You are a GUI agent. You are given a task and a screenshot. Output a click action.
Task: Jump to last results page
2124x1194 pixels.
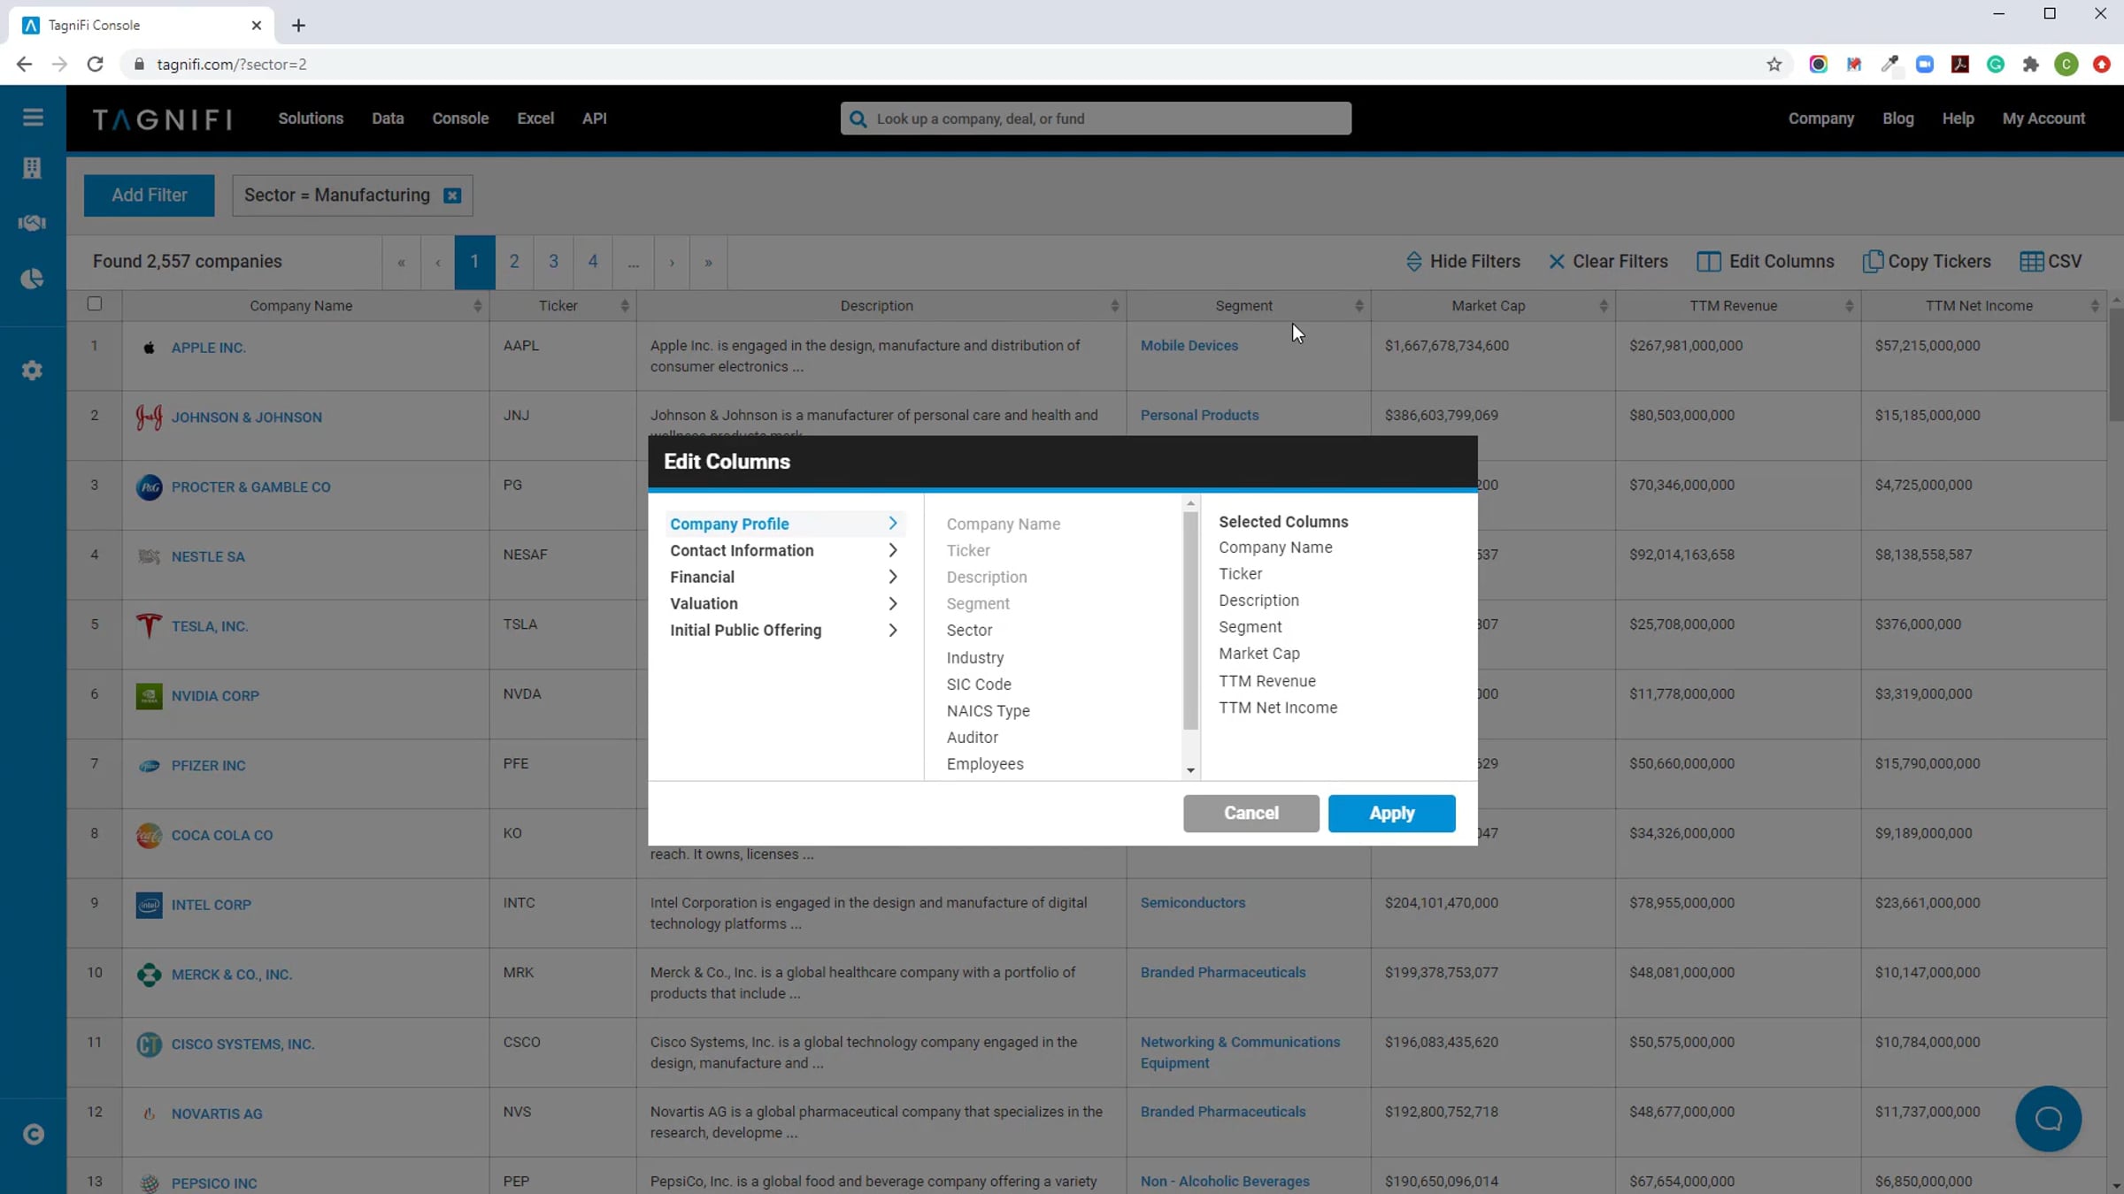tap(708, 262)
